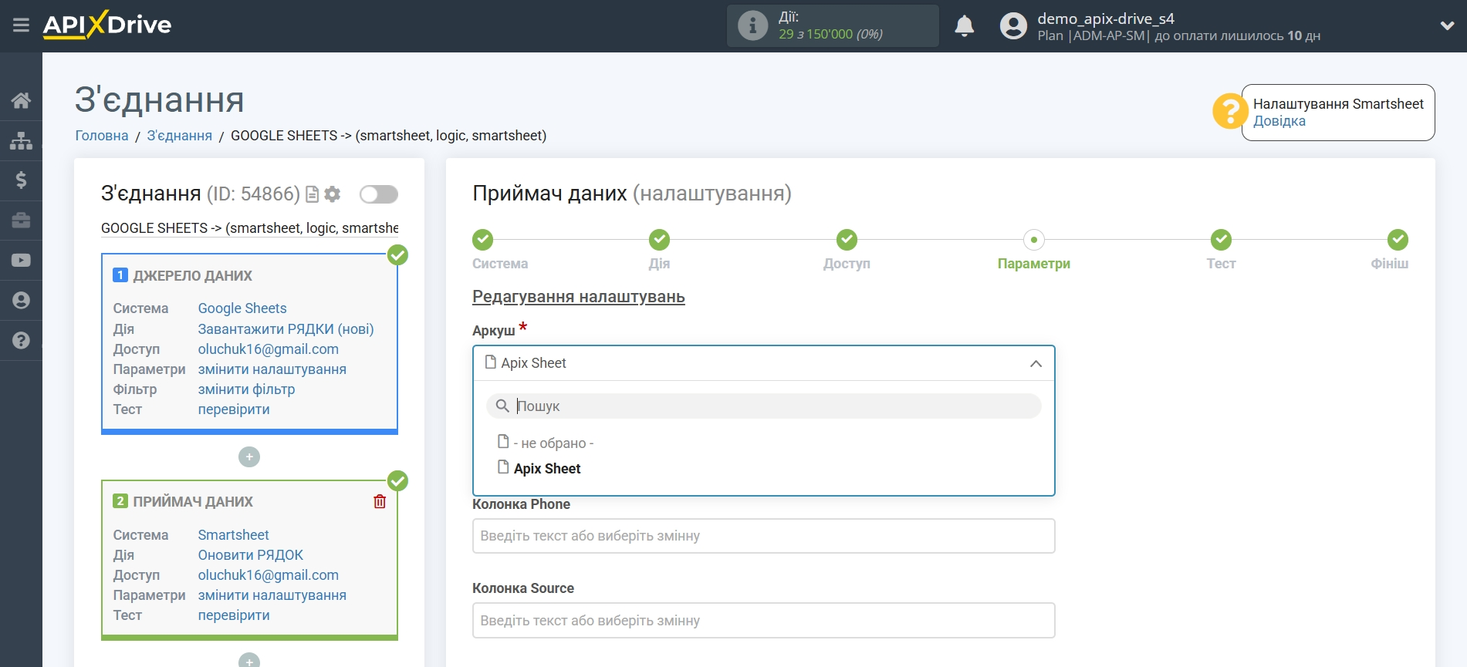
Task: Copy connection document icon next to ID
Action: coord(312,194)
